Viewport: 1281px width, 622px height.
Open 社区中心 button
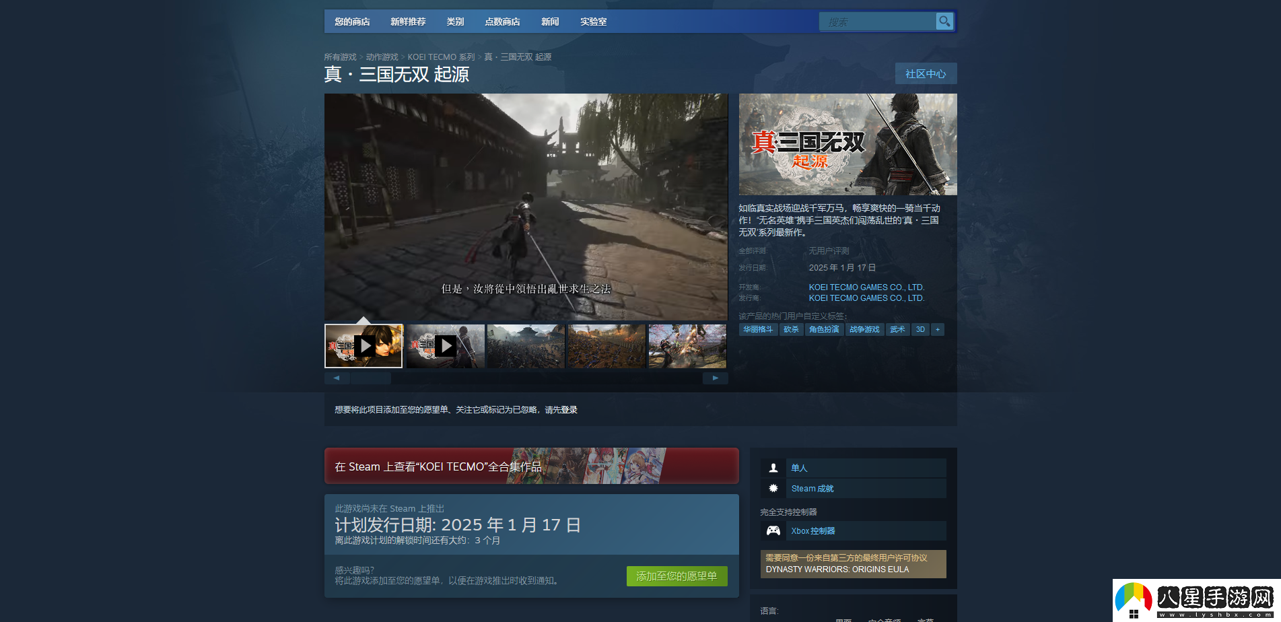[x=926, y=73]
